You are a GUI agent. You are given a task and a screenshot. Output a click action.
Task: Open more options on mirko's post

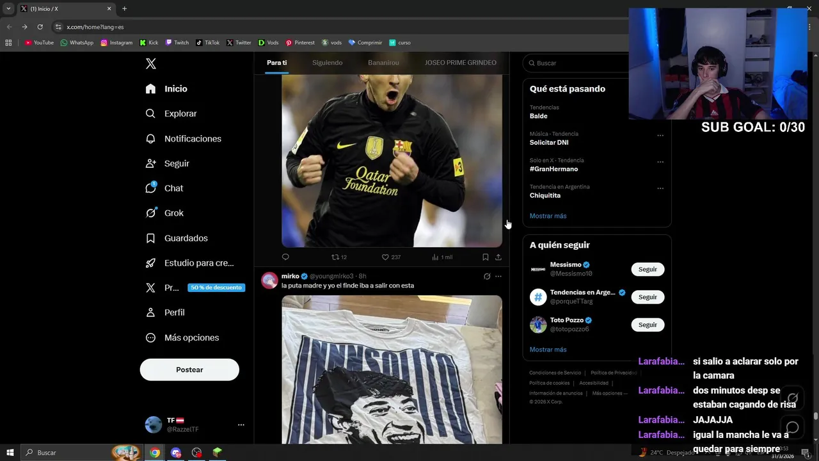(498, 277)
